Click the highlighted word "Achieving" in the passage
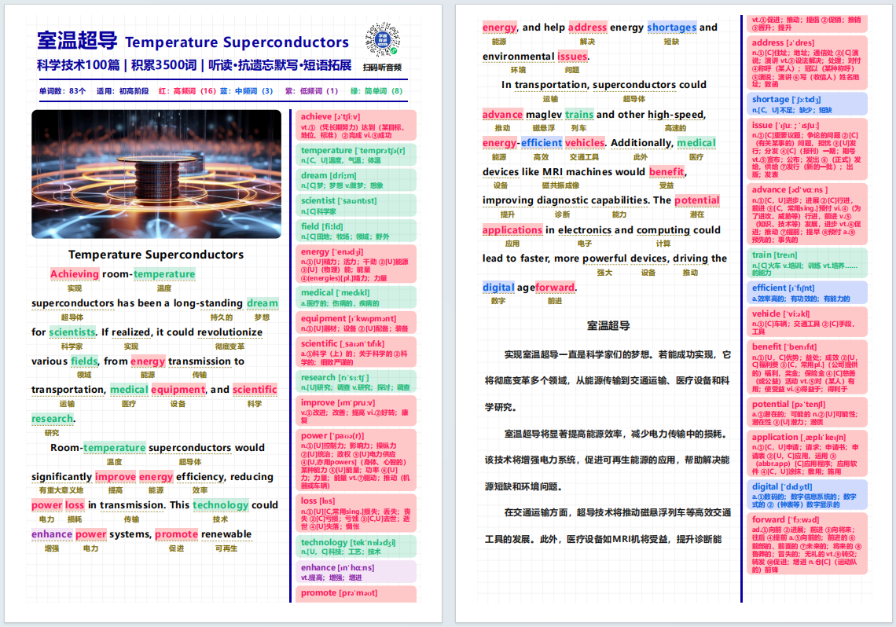896x627 pixels. 75,274
